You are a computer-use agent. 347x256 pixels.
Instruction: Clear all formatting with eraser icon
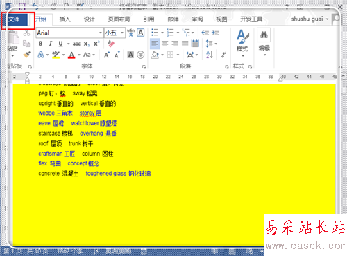pyautogui.click(x=111, y=44)
